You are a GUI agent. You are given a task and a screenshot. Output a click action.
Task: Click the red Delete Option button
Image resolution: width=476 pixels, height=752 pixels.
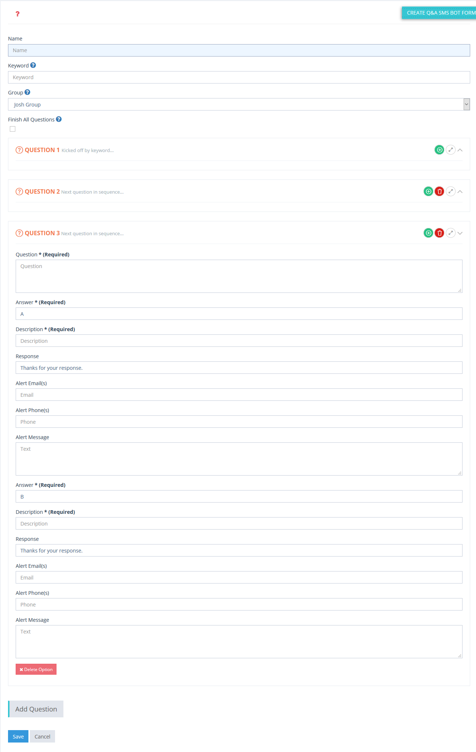pos(36,669)
